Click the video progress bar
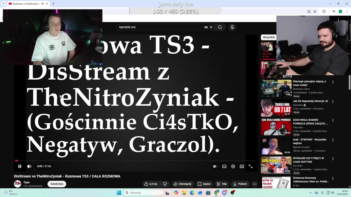This screenshot has width=351, height=197. pyautogui.click(x=136, y=161)
